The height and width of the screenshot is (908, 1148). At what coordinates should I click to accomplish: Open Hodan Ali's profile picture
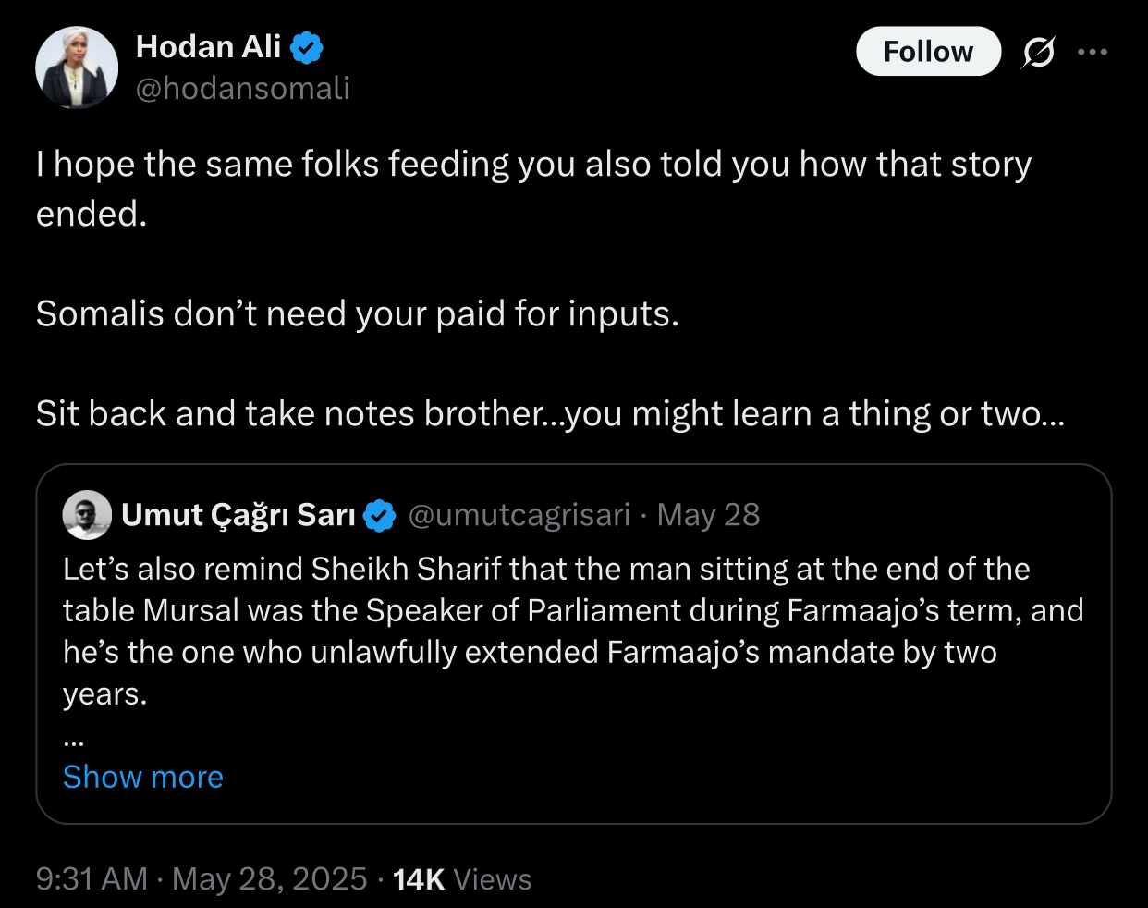[x=77, y=67]
